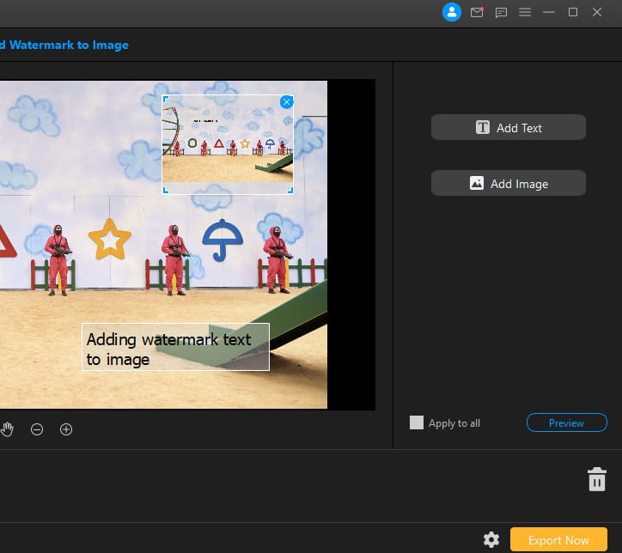Viewport: 622px width, 553px height.
Task: Grab the bottom-right resize handle of image watermark
Action: click(x=290, y=191)
